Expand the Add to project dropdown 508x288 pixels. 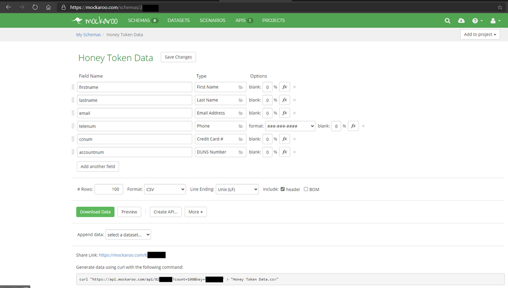[x=480, y=35]
